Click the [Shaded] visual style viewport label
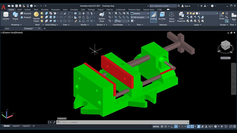Image resolution: width=237 pixels, height=133 pixels. (18, 33)
